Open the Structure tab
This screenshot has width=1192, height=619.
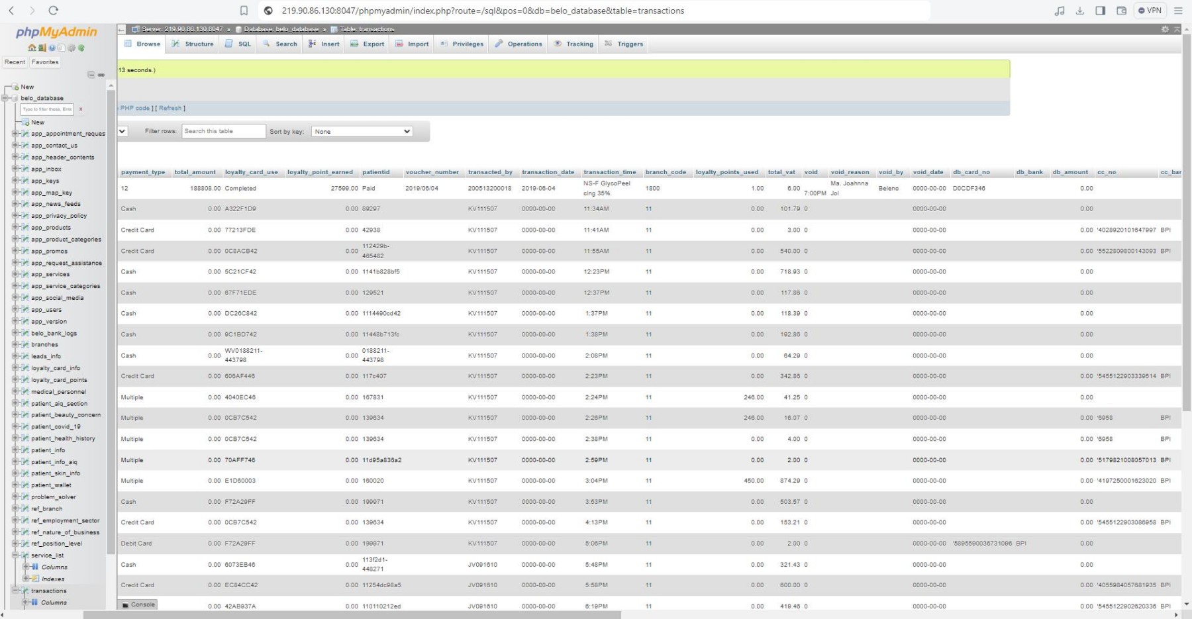[x=193, y=44]
